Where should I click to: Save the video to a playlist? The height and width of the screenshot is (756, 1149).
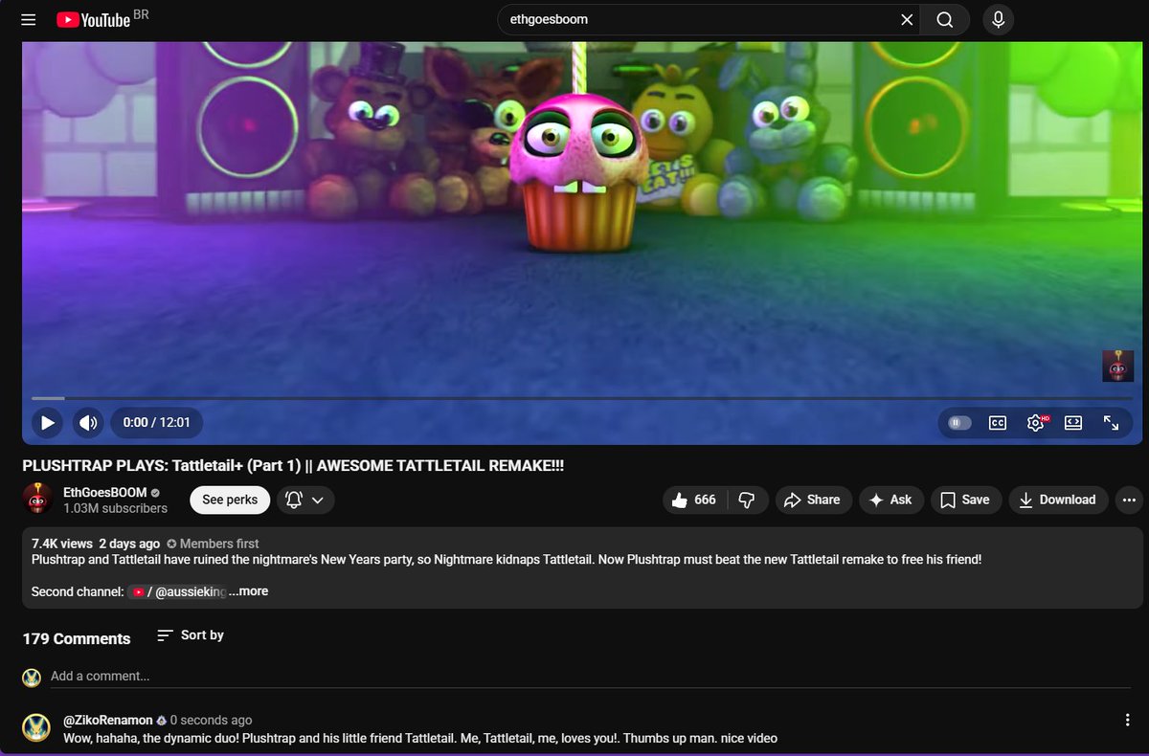pyautogui.click(x=965, y=500)
